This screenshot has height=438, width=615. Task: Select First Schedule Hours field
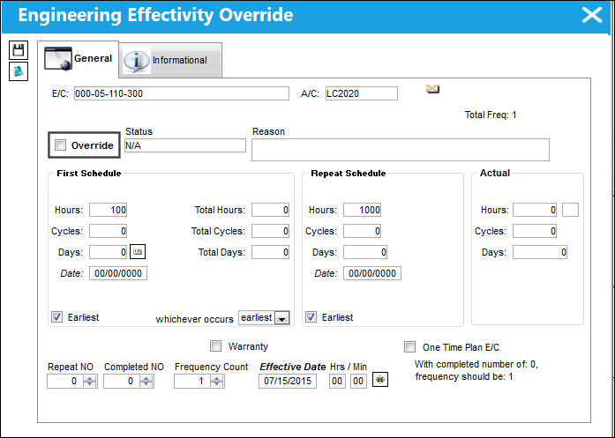point(108,210)
